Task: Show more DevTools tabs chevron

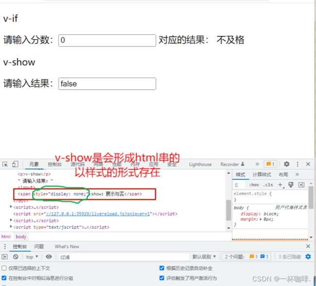Action: pyautogui.click(x=257, y=164)
